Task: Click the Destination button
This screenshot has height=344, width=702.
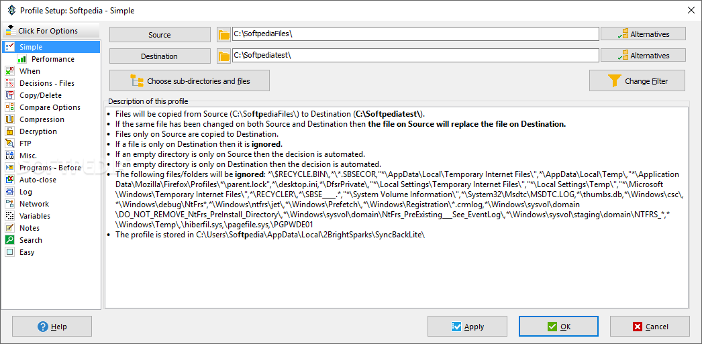Action: [160, 56]
